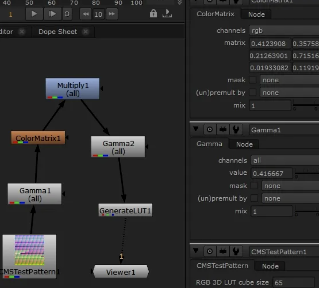
Task: Click the Gamma1 node name field
Action: pyautogui.click(x=284, y=130)
